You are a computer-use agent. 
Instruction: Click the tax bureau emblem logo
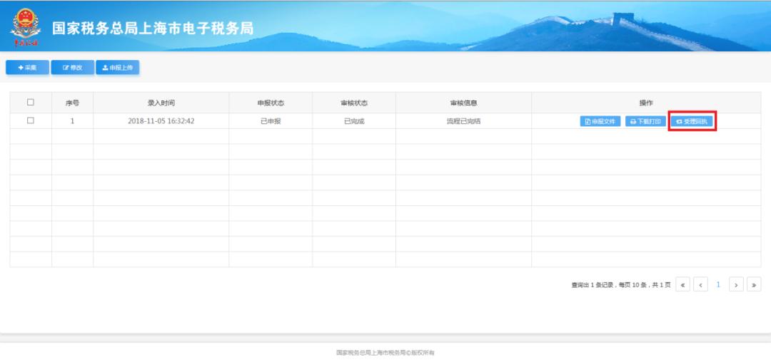(x=26, y=28)
